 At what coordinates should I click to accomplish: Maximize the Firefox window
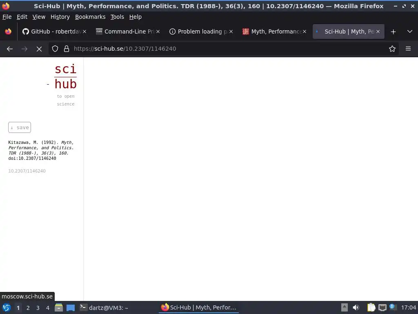pos(404,6)
